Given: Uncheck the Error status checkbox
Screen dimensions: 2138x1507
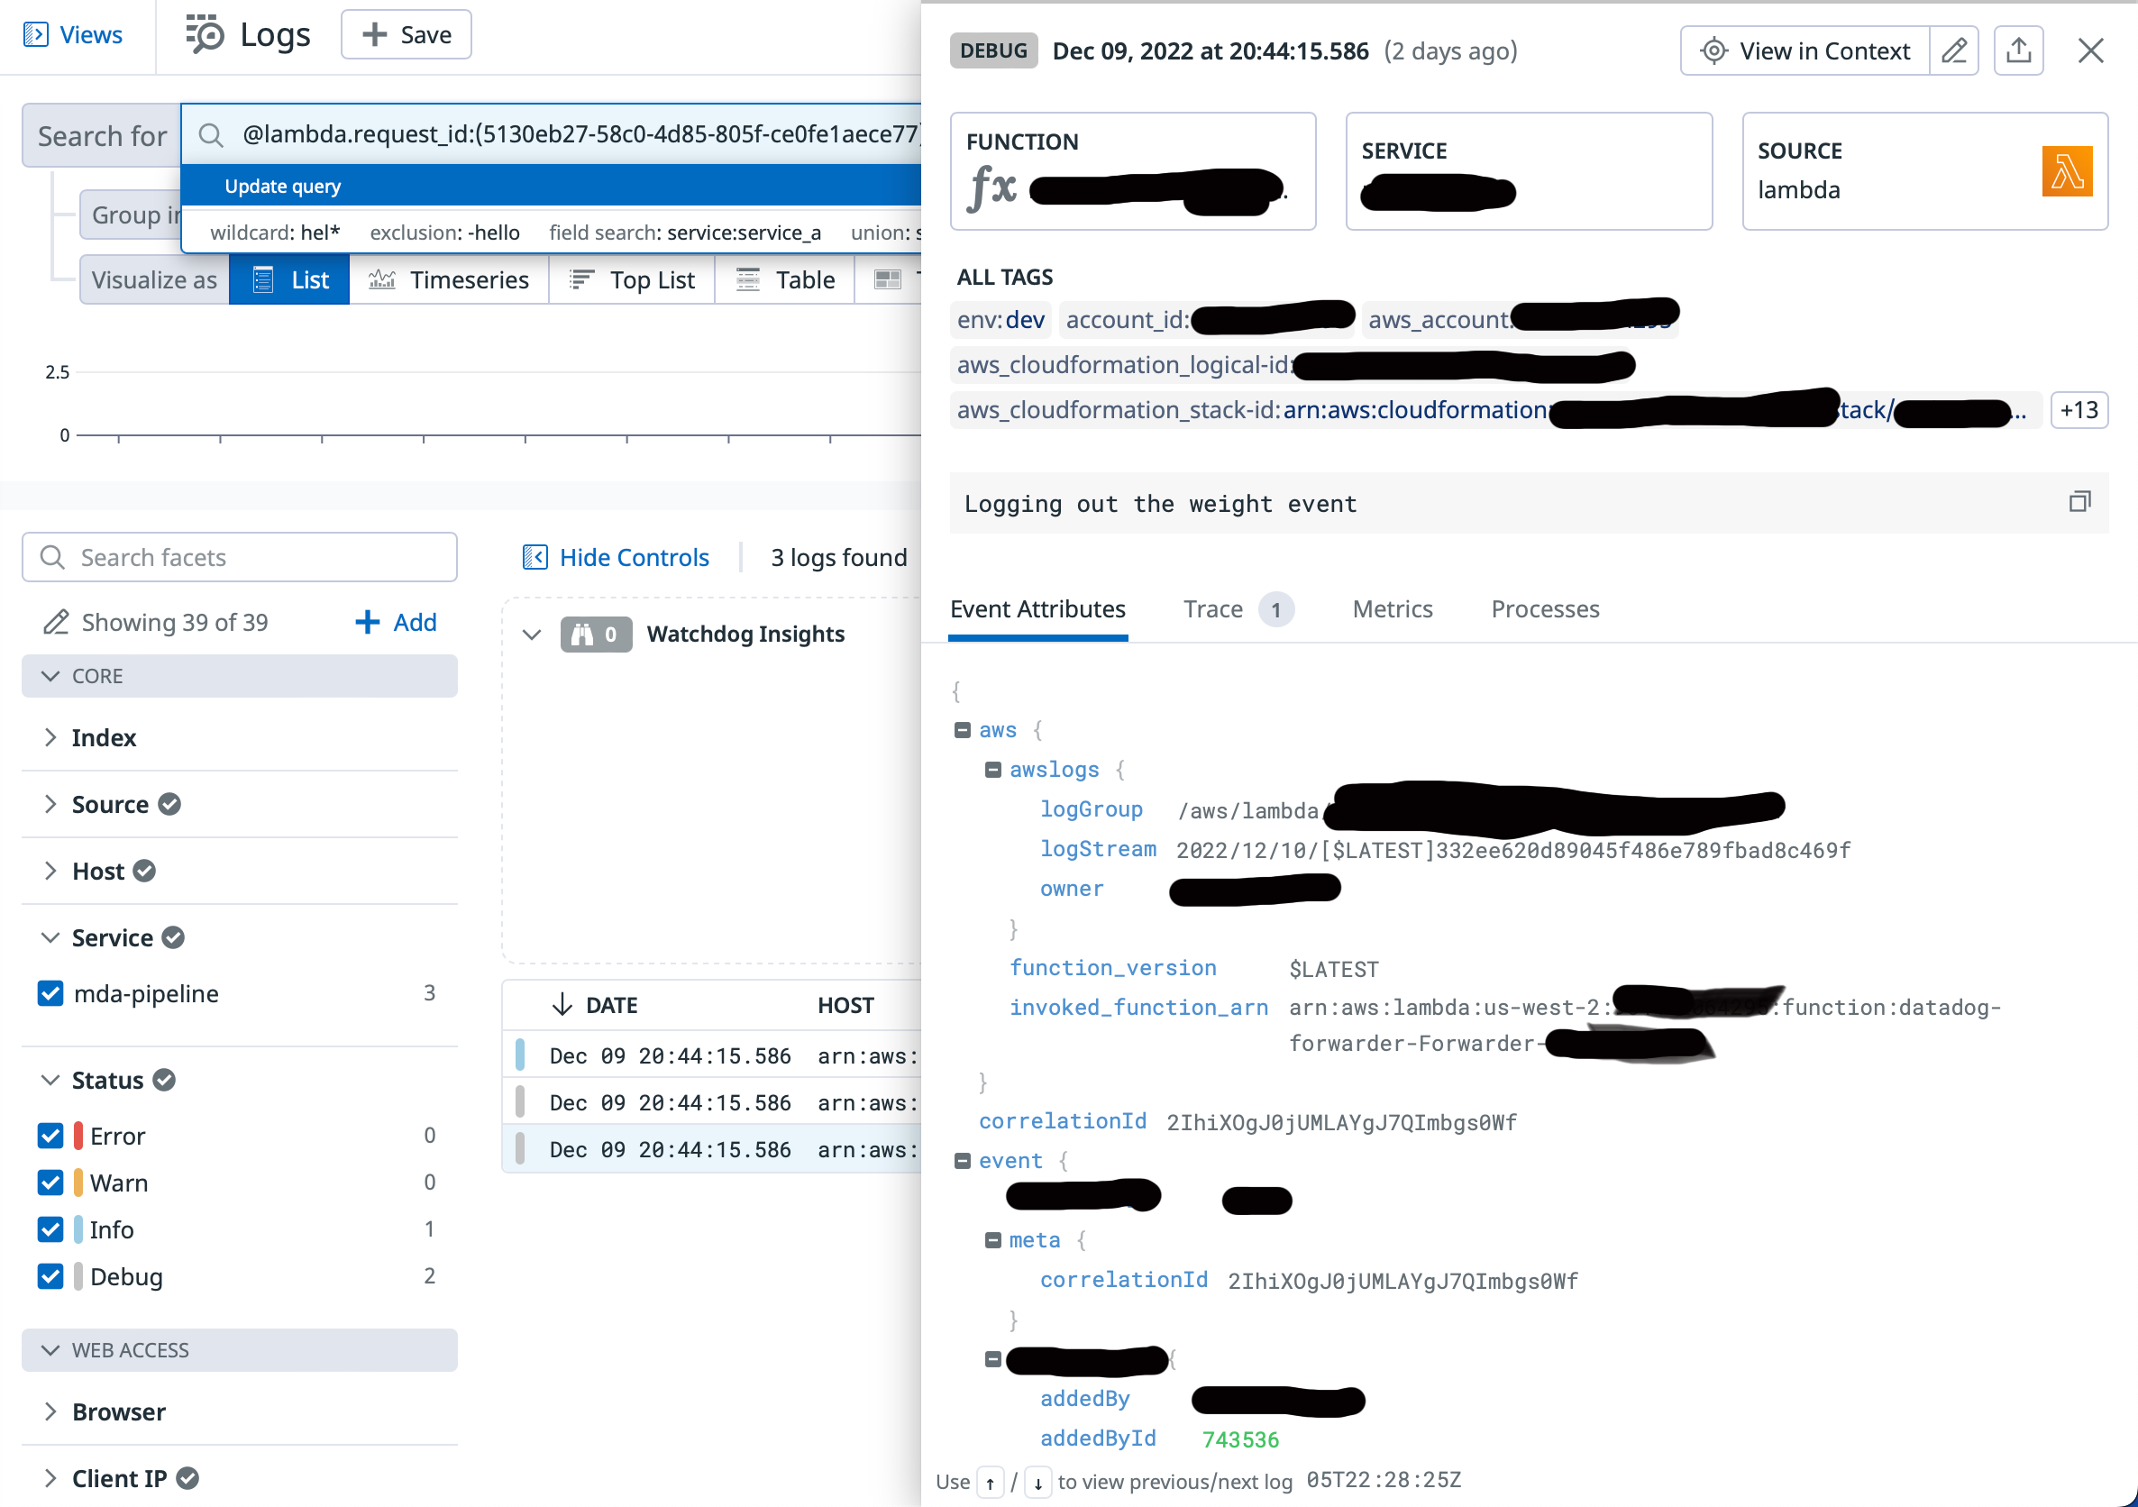Looking at the screenshot, I should tap(50, 1137).
